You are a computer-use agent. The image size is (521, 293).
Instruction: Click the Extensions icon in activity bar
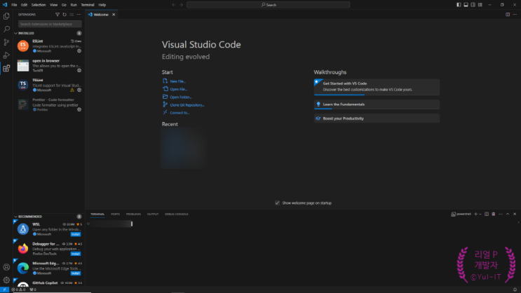6,69
